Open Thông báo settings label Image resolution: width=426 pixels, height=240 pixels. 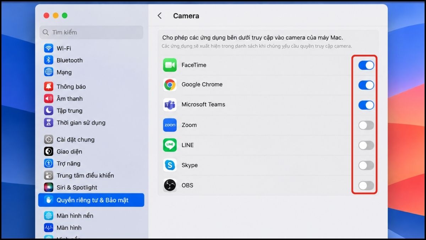point(71,86)
